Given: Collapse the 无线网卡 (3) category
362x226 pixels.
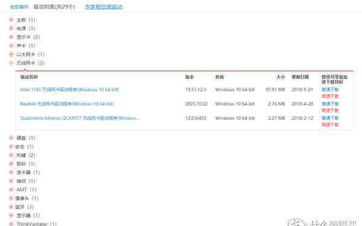Looking at the screenshot, I should tap(11, 63).
